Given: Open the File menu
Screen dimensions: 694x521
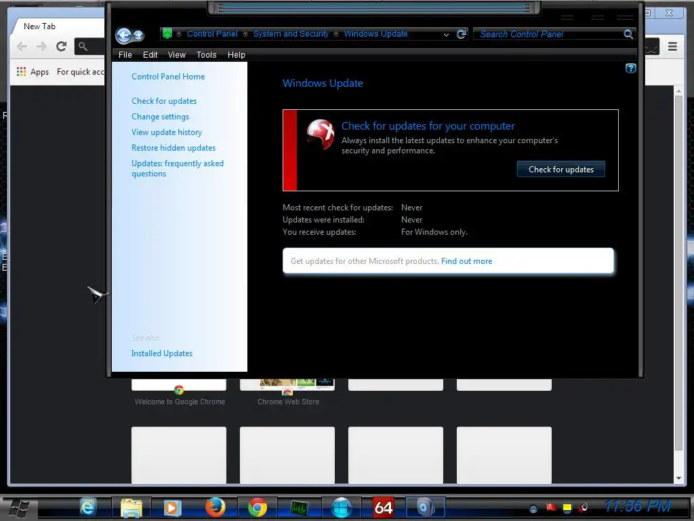Looking at the screenshot, I should (x=125, y=54).
